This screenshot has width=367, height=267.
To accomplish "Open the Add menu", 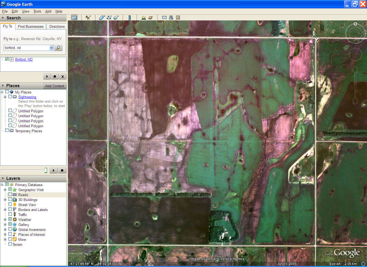I will click(x=48, y=11).
